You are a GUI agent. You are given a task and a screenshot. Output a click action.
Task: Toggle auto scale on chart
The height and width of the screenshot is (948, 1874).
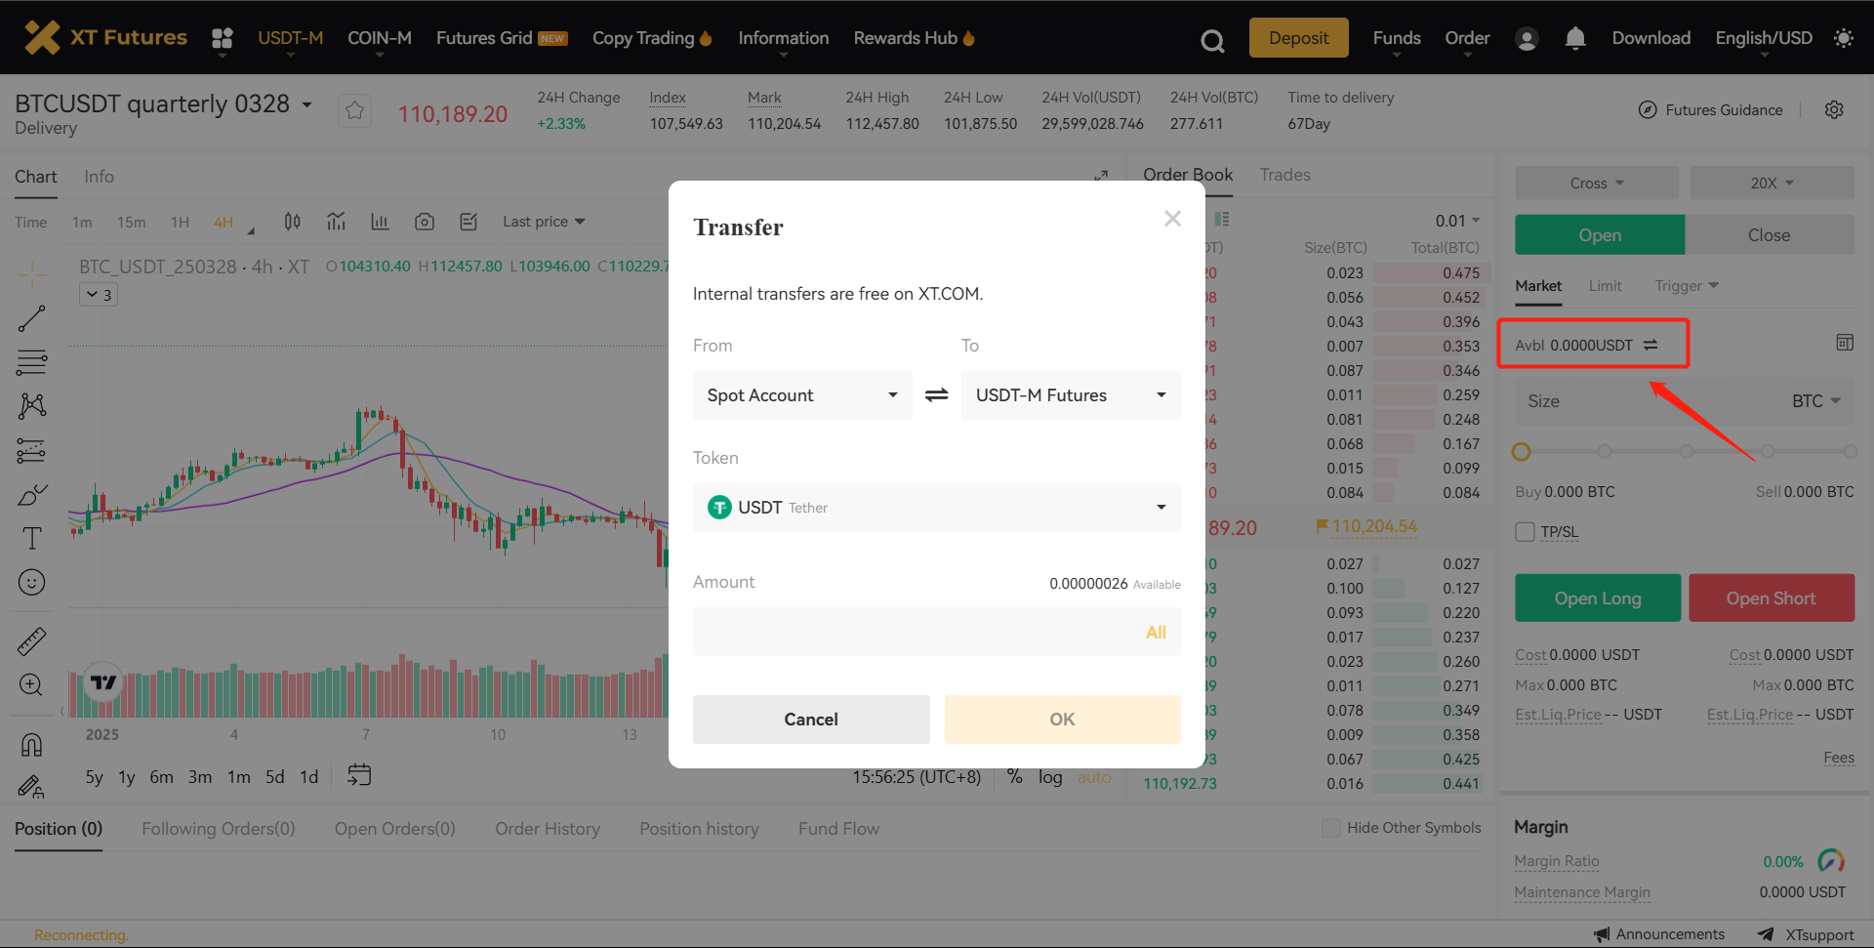pyautogui.click(x=1094, y=777)
